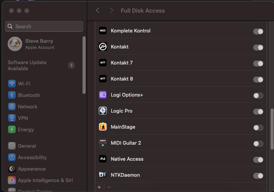Click the NTKDaemon app icon
274x192 pixels.
103,175
